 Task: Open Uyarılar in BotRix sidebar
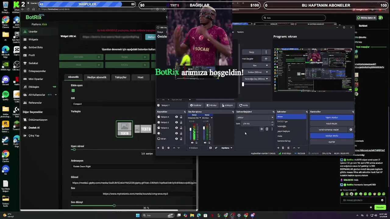tap(33, 32)
